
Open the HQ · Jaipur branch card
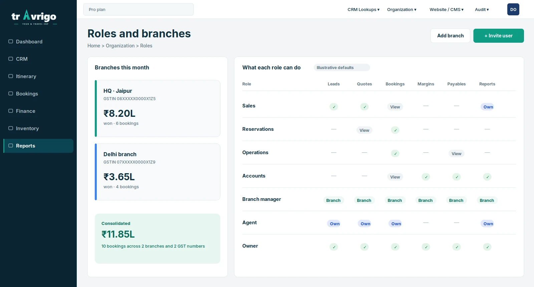click(158, 108)
